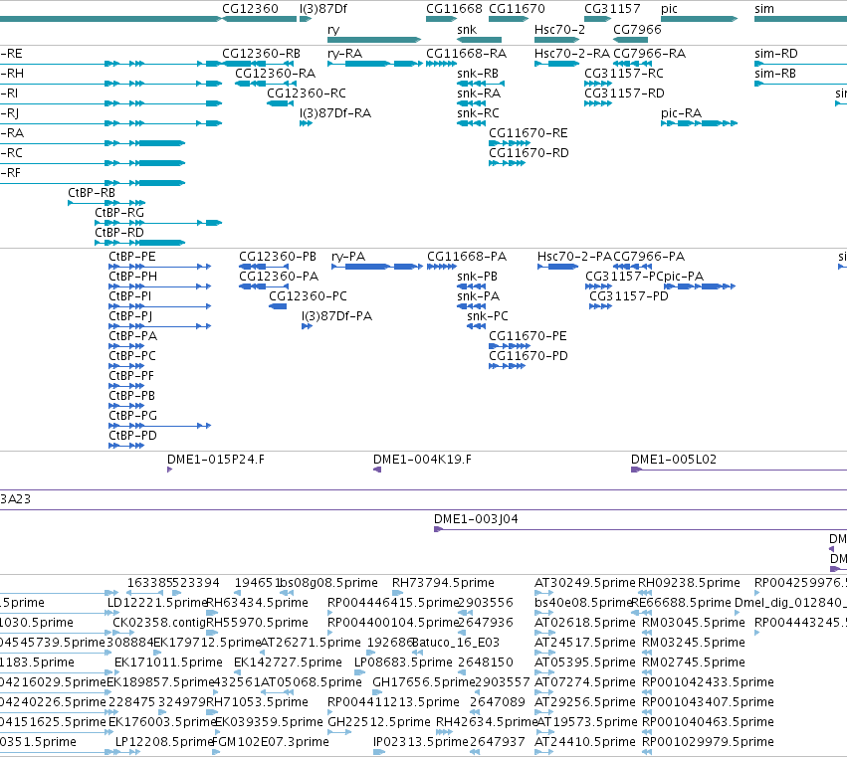Open the snk-RC transcript
This screenshot has height=757, width=847.
478,112
